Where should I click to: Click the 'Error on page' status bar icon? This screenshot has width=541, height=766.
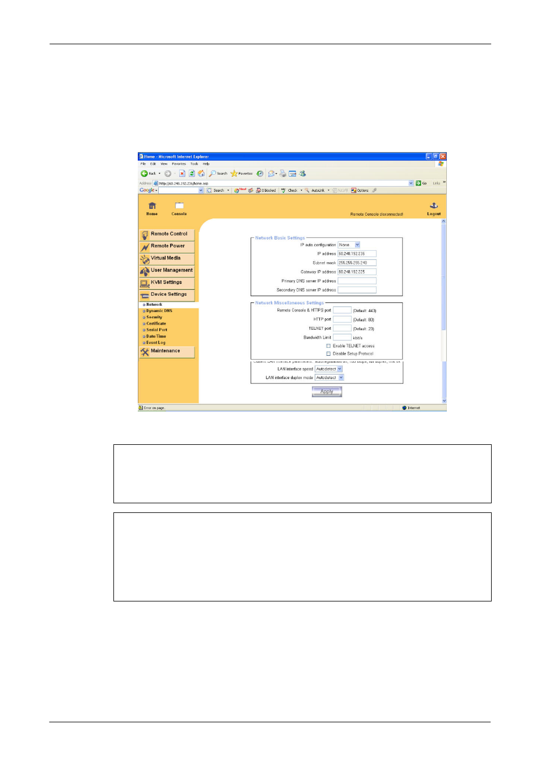(141, 408)
